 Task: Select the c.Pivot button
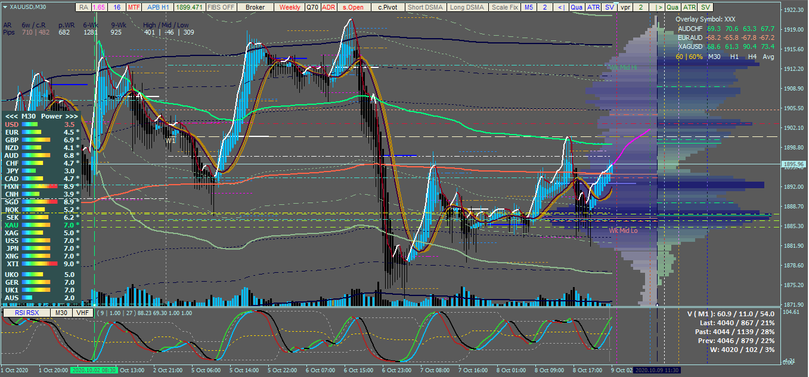click(388, 7)
